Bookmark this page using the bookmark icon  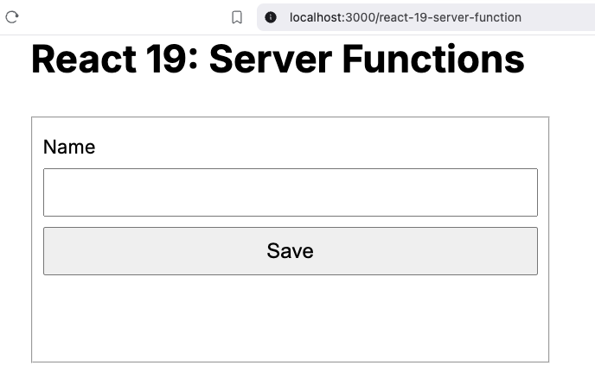(237, 17)
